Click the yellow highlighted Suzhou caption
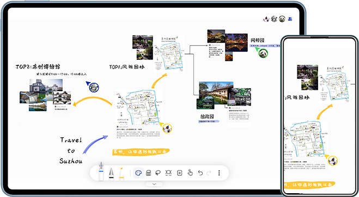 point(141,152)
